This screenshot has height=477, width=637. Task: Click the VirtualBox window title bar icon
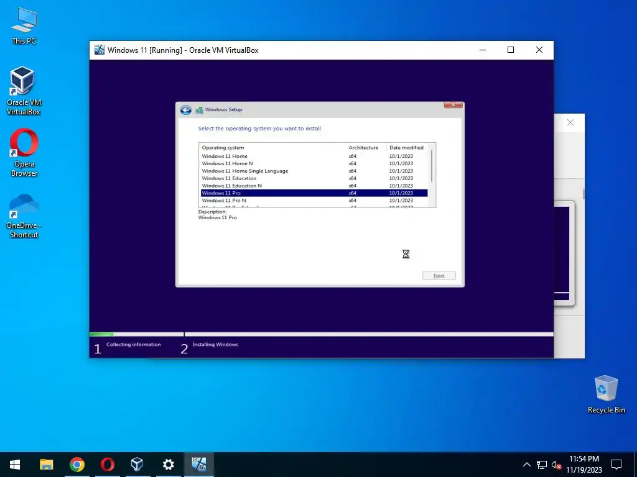pyautogui.click(x=100, y=50)
